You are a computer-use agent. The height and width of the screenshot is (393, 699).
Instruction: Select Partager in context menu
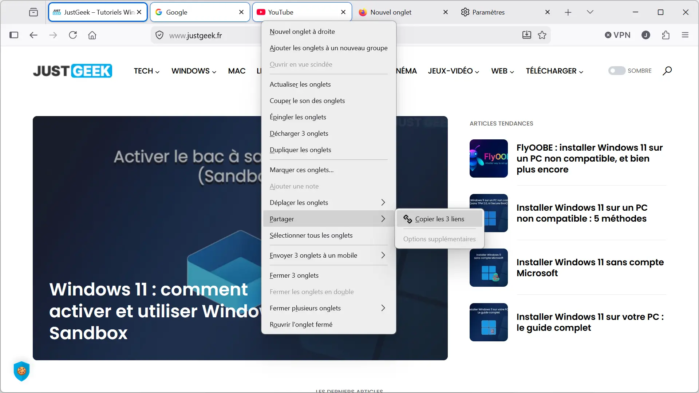tap(328, 219)
